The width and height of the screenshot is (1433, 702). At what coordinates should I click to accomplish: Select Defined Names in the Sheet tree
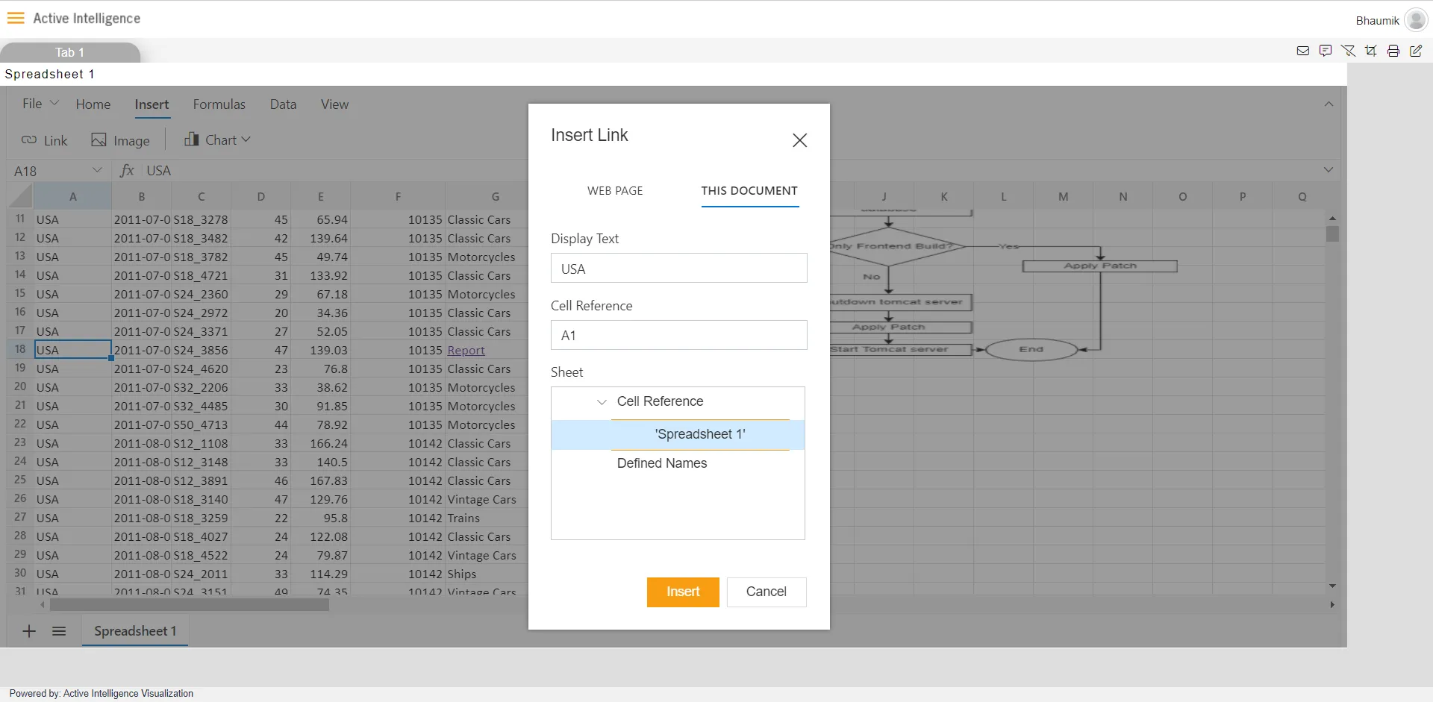click(662, 463)
